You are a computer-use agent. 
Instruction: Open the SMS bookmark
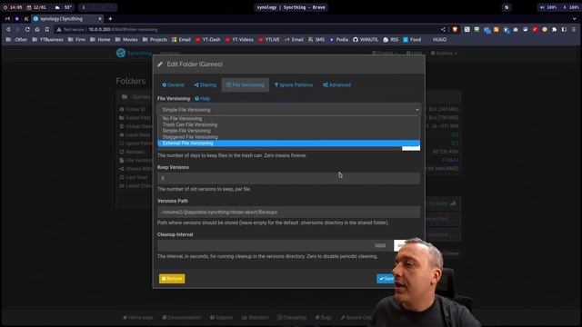pos(316,39)
